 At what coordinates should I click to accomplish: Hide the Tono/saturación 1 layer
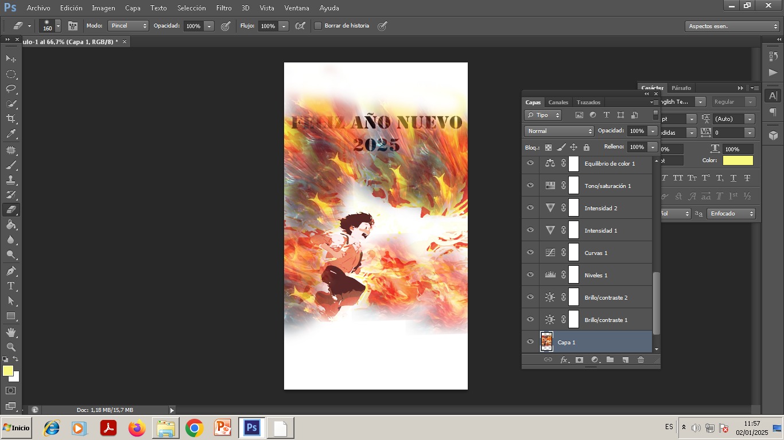(x=530, y=186)
